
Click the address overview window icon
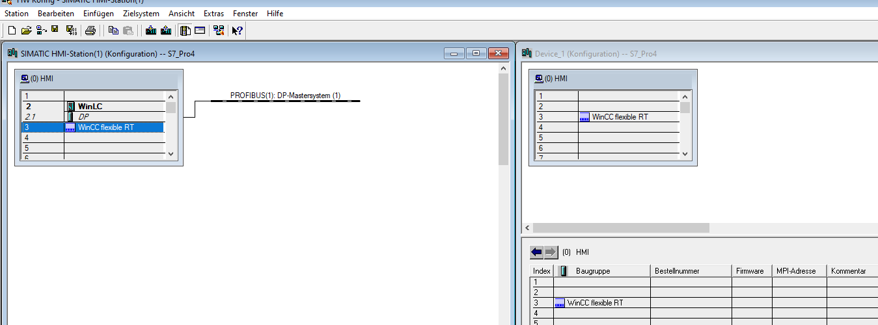[200, 30]
